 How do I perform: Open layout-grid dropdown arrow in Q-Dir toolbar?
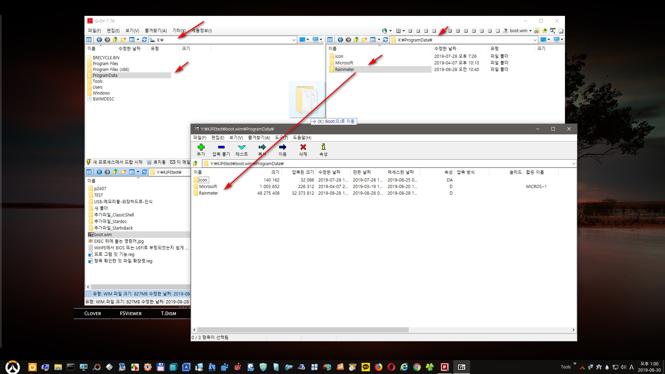[x=404, y=31]
